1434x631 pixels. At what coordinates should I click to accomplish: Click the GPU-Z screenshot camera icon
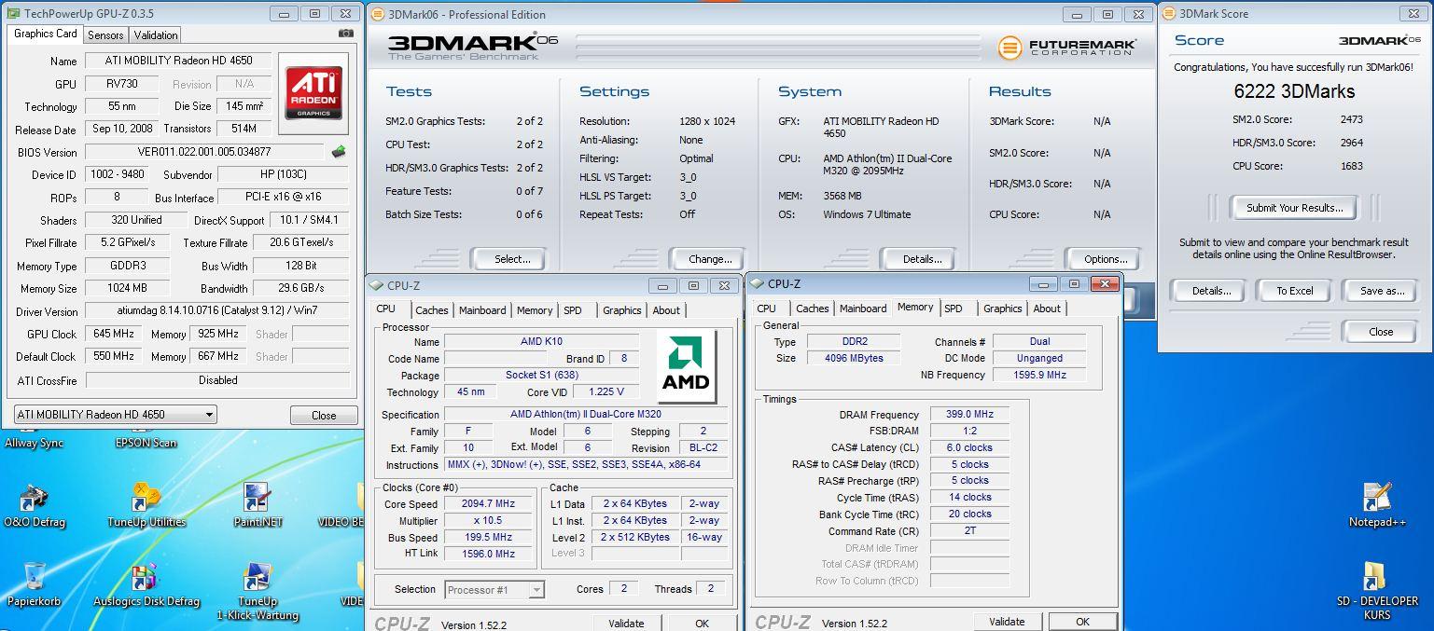click(346, 33)
